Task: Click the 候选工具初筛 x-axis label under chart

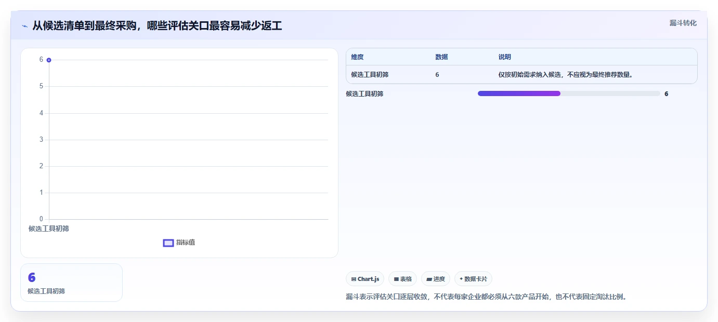Action: point(49,229)
